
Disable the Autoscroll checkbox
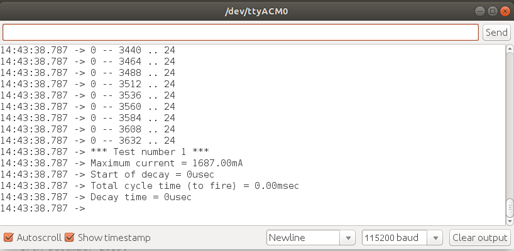tap(9, 238)
